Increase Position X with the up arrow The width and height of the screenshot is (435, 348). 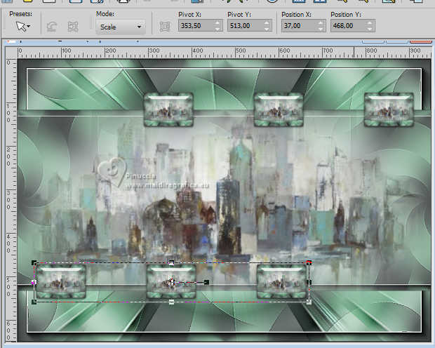[x=321, y=22]
